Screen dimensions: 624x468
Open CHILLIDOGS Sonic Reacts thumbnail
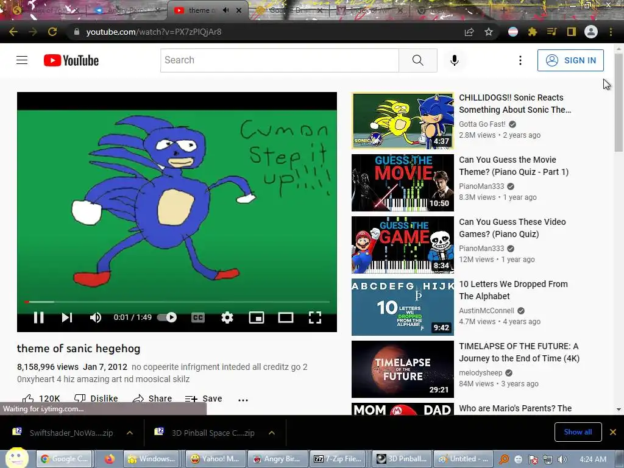402,121
